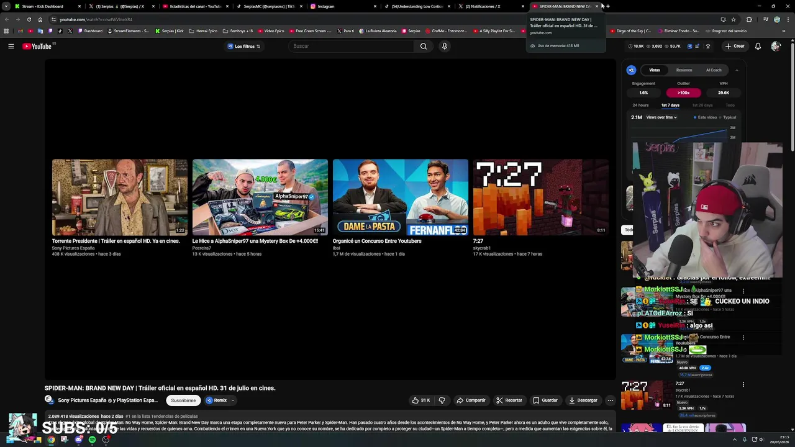Image resolution: width=795 pixels, height=447 pixels.
Task: Open Google Chrome from the taskbar
Action: coord(51,440)
